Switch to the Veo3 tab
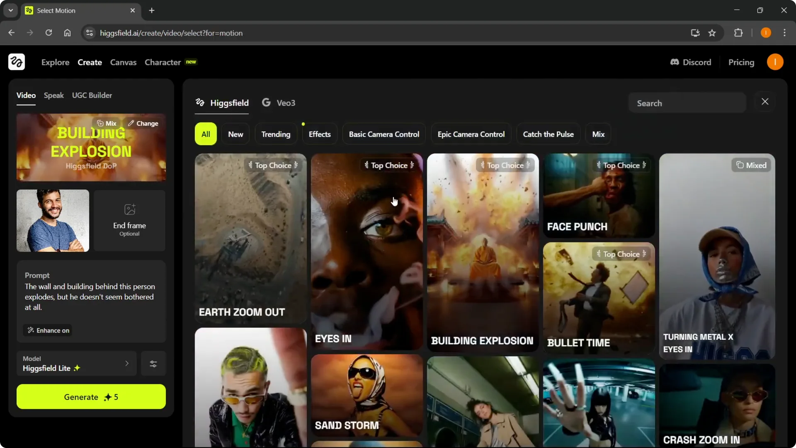796x448 pixels. click(279, 103)
